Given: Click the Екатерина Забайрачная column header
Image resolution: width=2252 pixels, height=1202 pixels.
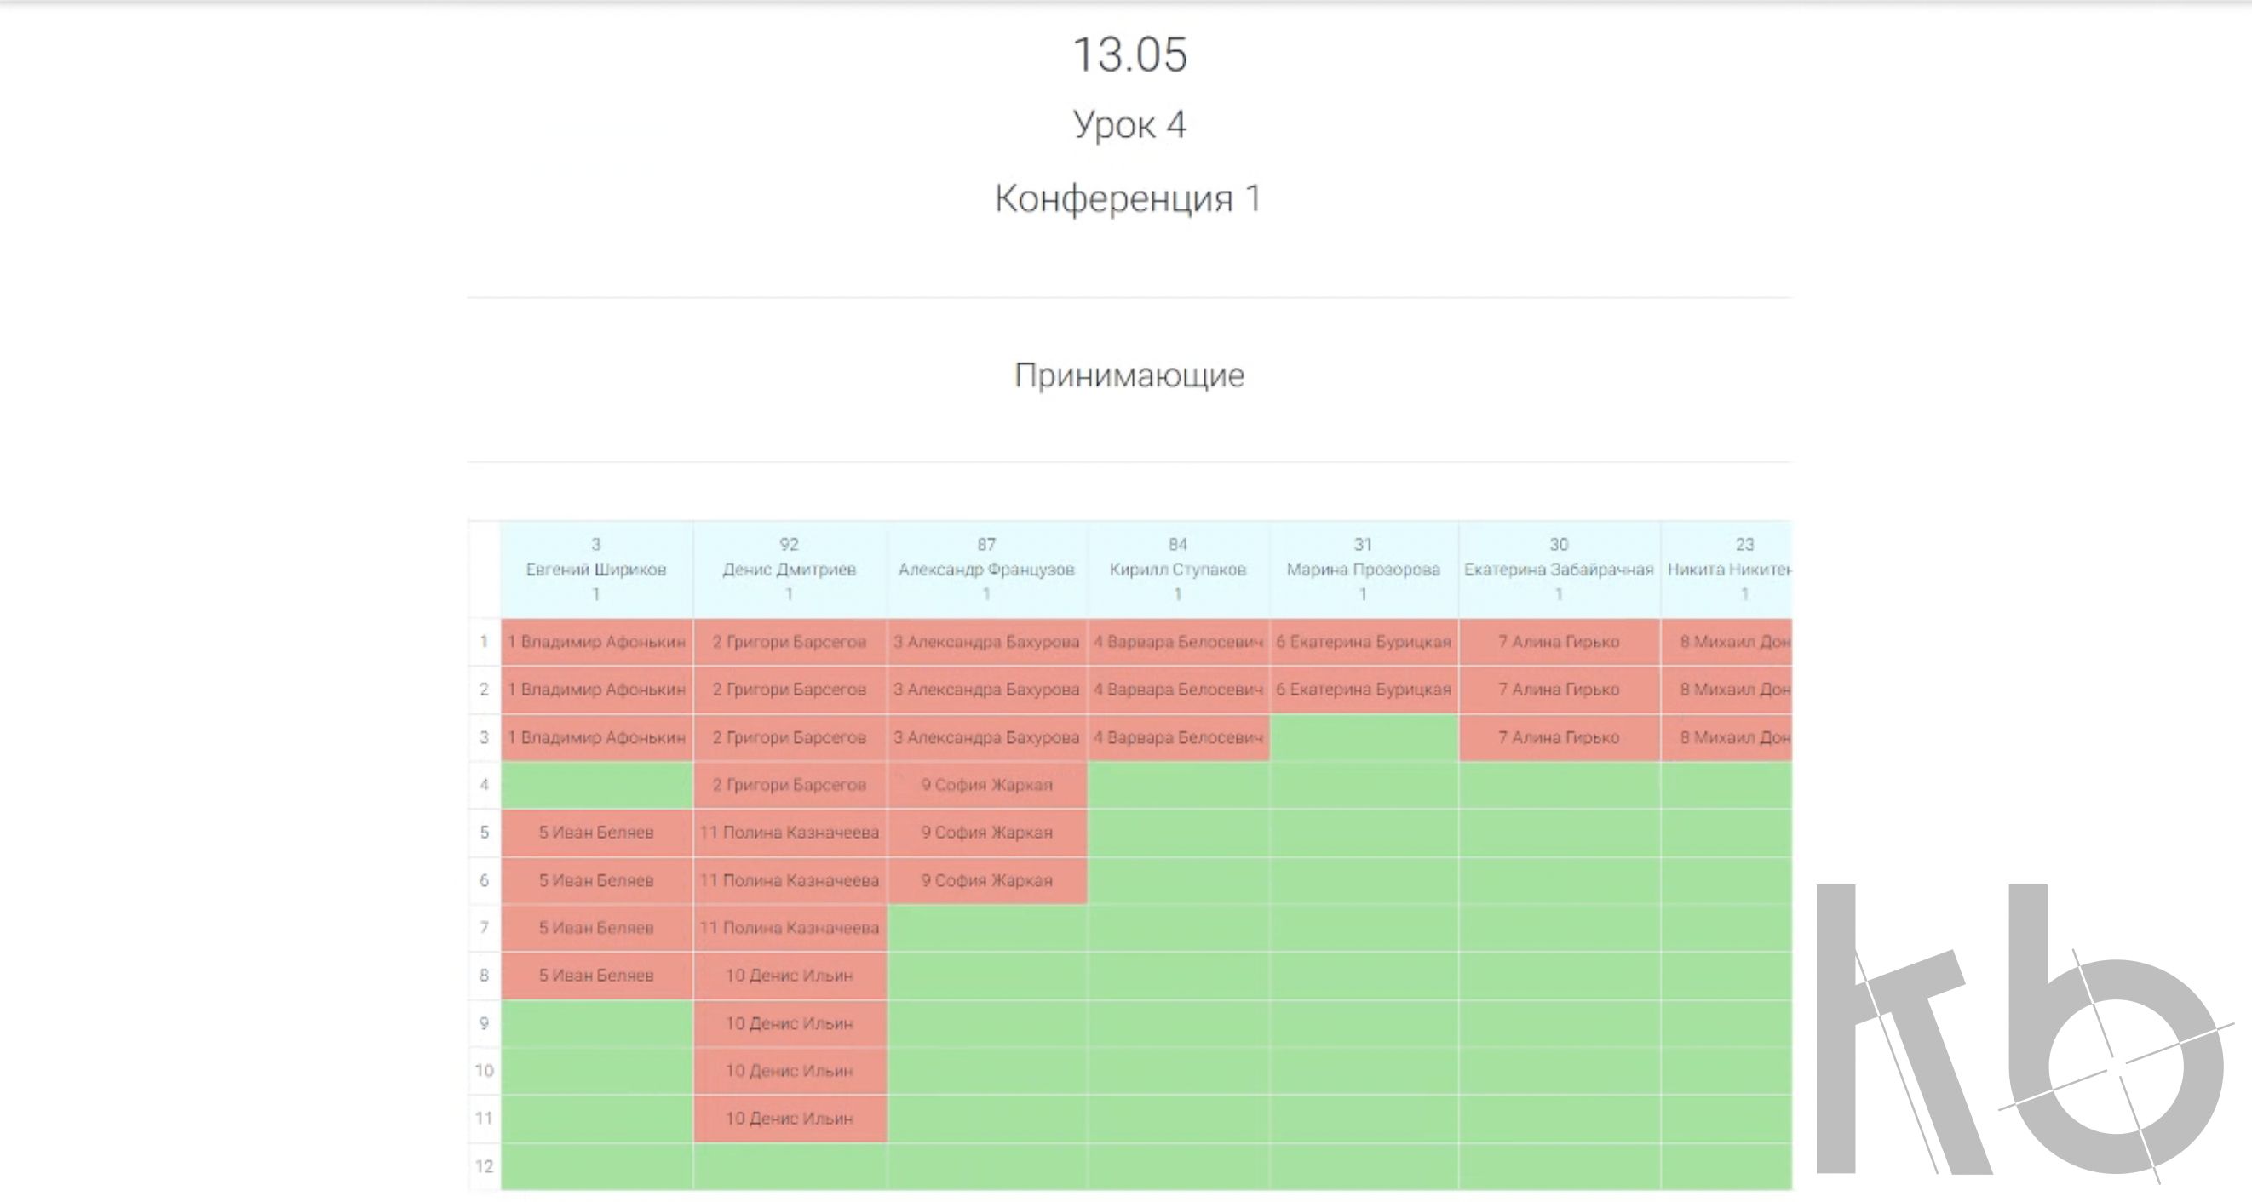Looking at the screenshot, I should [1559, 570].
